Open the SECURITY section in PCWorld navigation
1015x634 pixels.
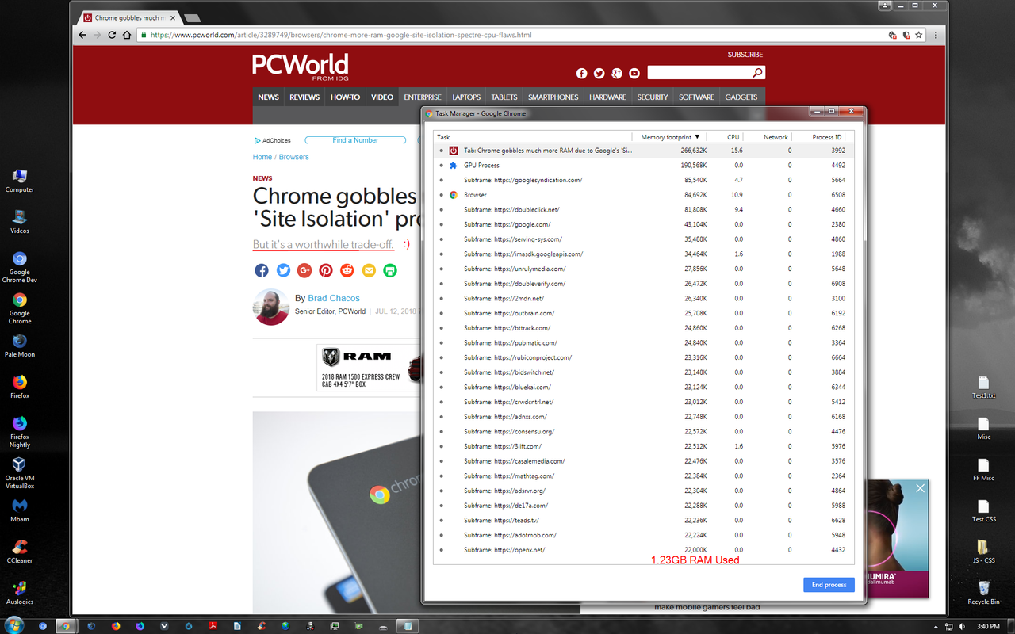[653, 97]
